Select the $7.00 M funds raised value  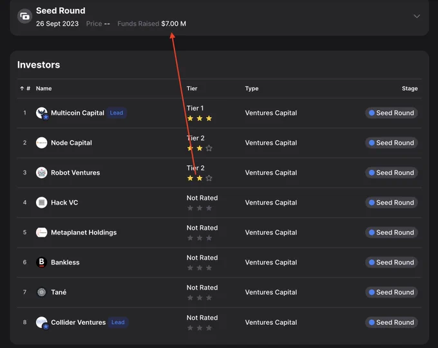173,24
